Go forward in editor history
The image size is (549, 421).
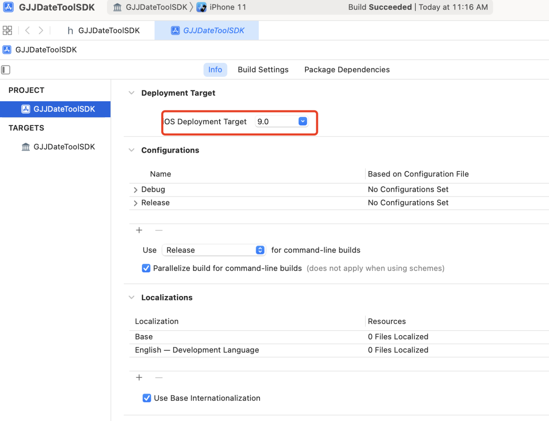pos(41,30)
